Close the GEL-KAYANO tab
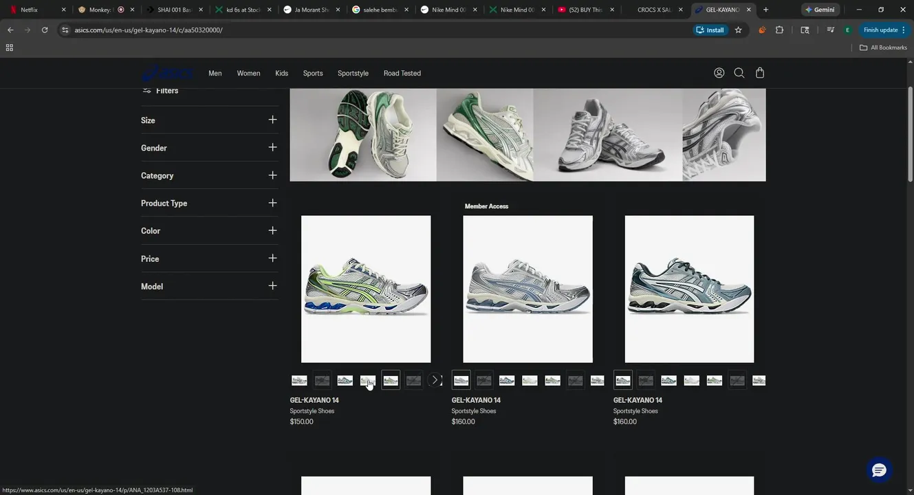Viewport: 914px width, 495px height. [749, 10]
